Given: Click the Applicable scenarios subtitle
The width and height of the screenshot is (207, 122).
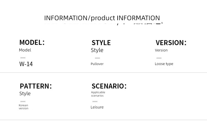Looking at the screenshot, I should tap(98, 94).
